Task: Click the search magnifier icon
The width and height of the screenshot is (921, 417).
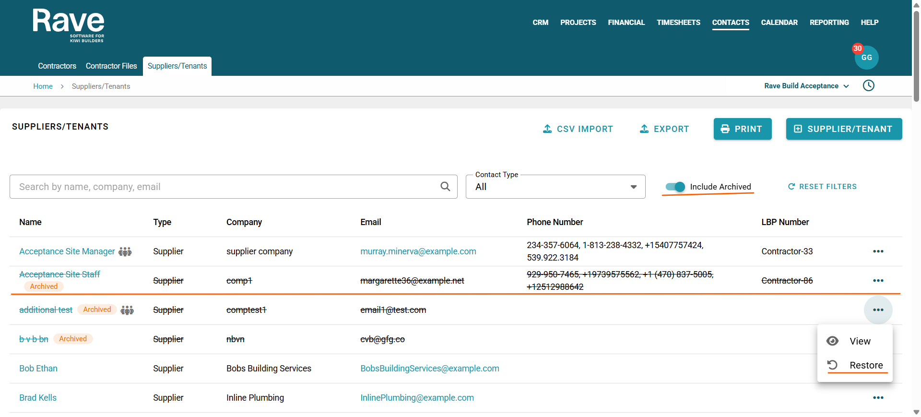Action: pyautogui.click(x=445, y=187)
